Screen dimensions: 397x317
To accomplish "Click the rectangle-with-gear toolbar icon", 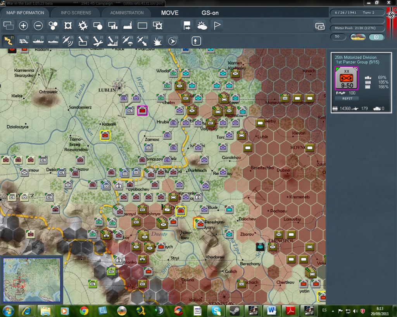I will (x=157, y=26).
